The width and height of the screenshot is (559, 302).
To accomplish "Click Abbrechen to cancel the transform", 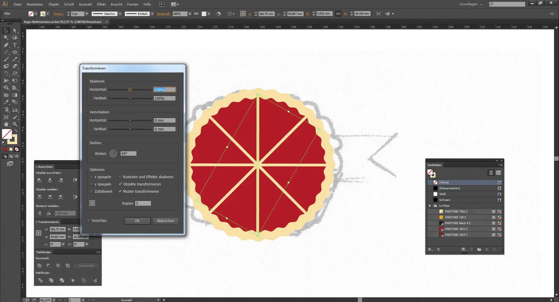I will (x=165, y=221).
